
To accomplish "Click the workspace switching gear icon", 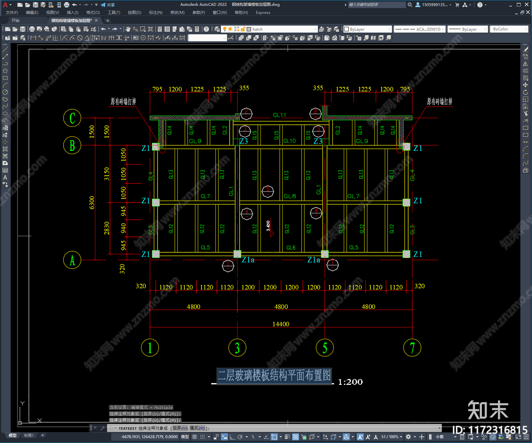I will point(408,437).
